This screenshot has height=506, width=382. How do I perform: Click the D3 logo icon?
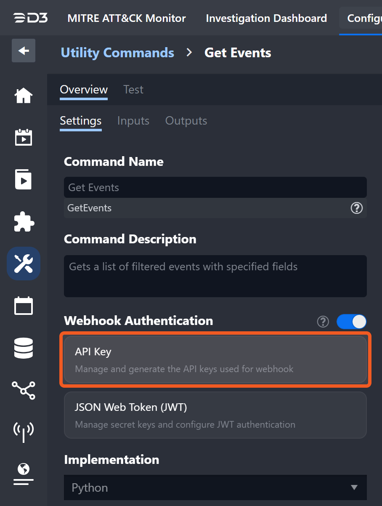[30, 18]
